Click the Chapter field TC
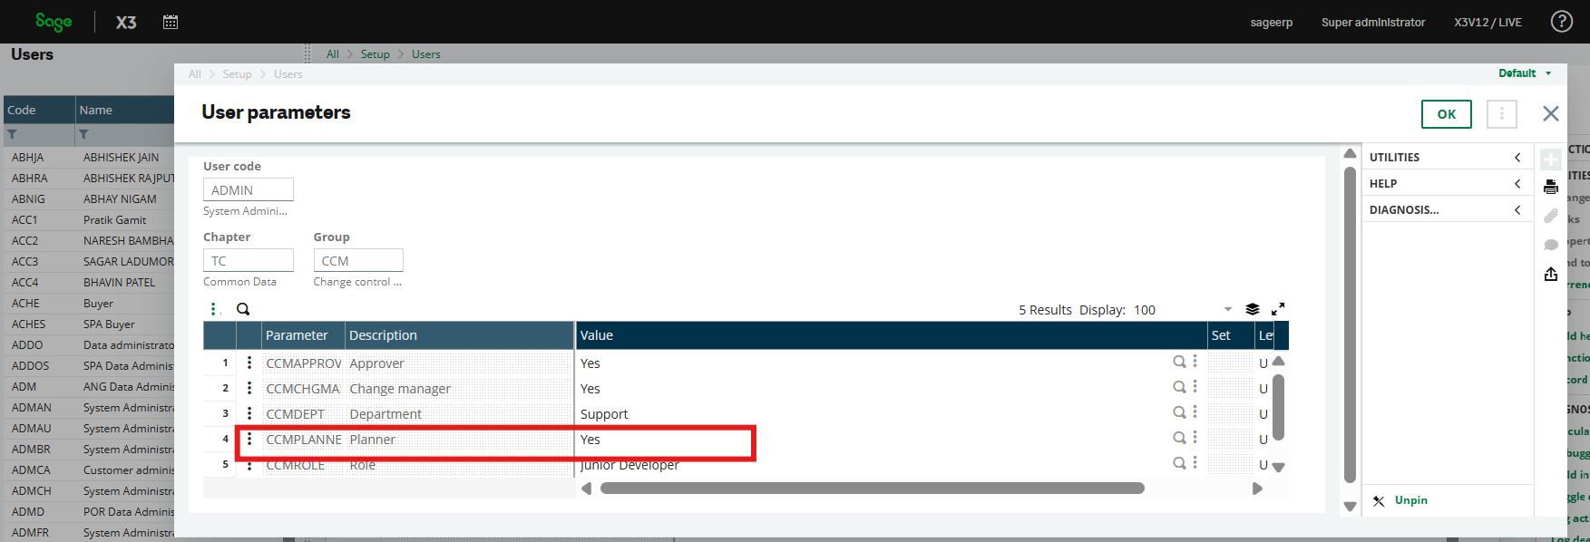The height and width of the screenshot is (542, 1590). pyautogui.click(x=249, y=261)
